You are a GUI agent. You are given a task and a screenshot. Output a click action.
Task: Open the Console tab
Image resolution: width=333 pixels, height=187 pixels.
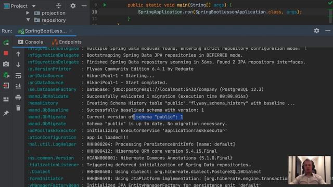coord(31,42)
